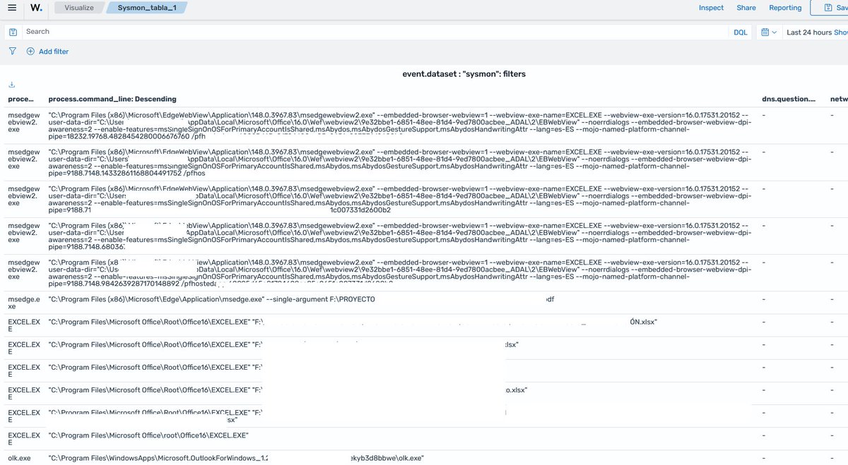Open the Share menu
Screen dimensions: 848x465
(x=746, y=8)
